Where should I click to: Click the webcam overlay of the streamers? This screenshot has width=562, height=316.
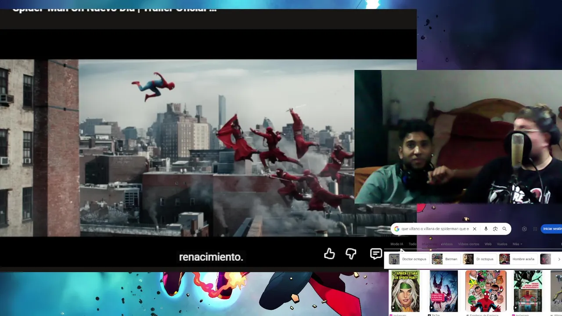click(x=458, y=137)
